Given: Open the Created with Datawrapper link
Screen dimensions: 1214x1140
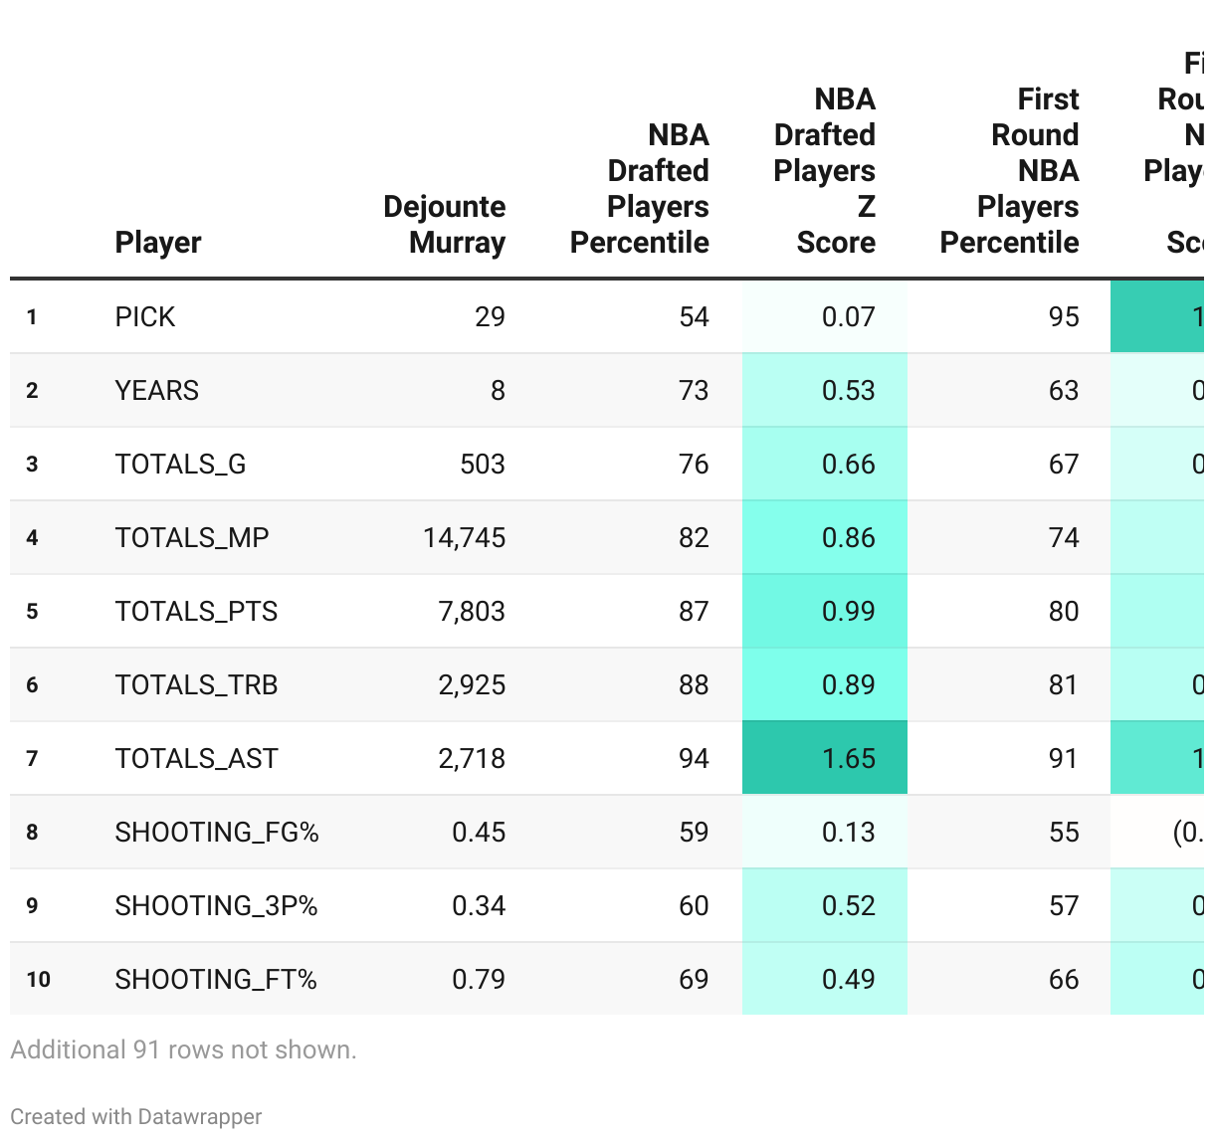Looking at the screenshot, I should (136, 1116).
